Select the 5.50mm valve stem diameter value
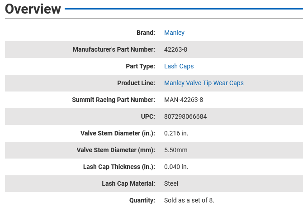The height and width of the screenshot is (212, 303). 175,150
